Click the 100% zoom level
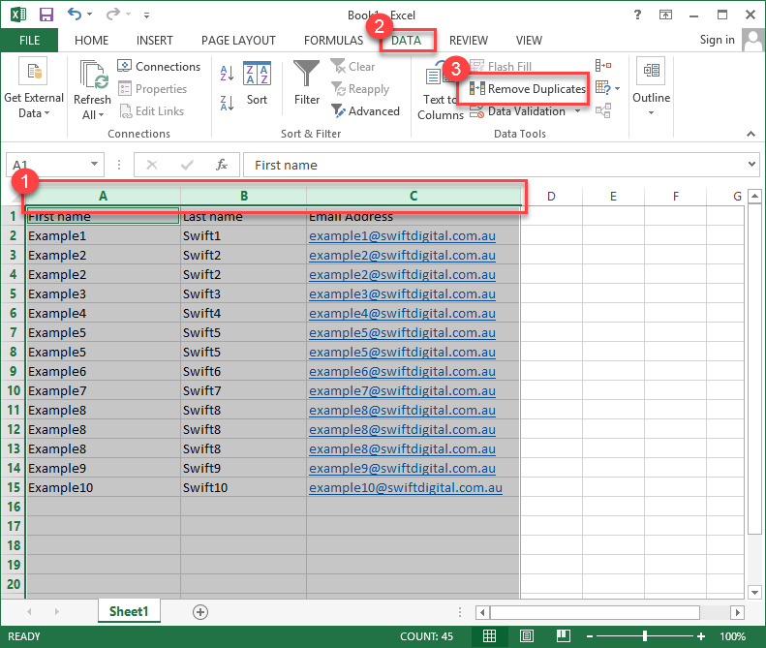This screenshot has width=766, height=648. click(732, 636)
